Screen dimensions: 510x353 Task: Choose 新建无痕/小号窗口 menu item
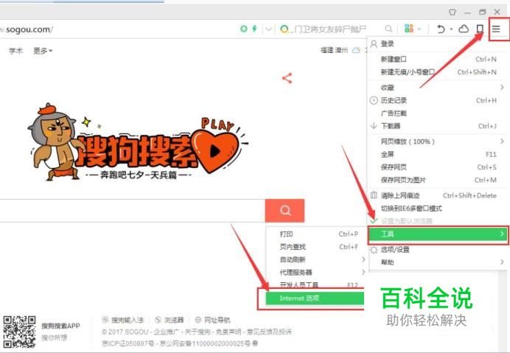(x=438, y=72)
